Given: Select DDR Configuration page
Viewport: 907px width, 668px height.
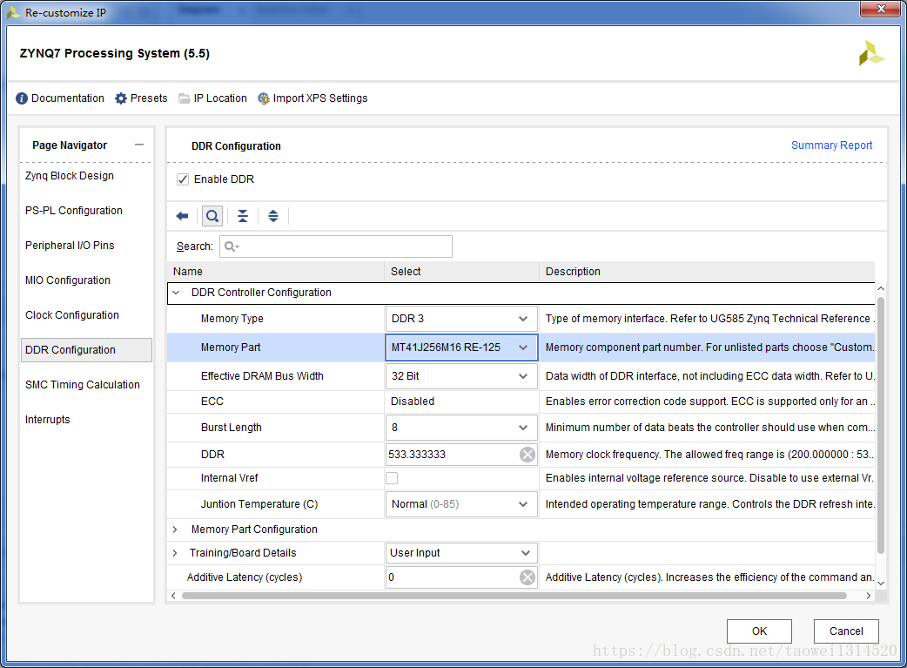Looking at the screenshot, I should [86, 350].
